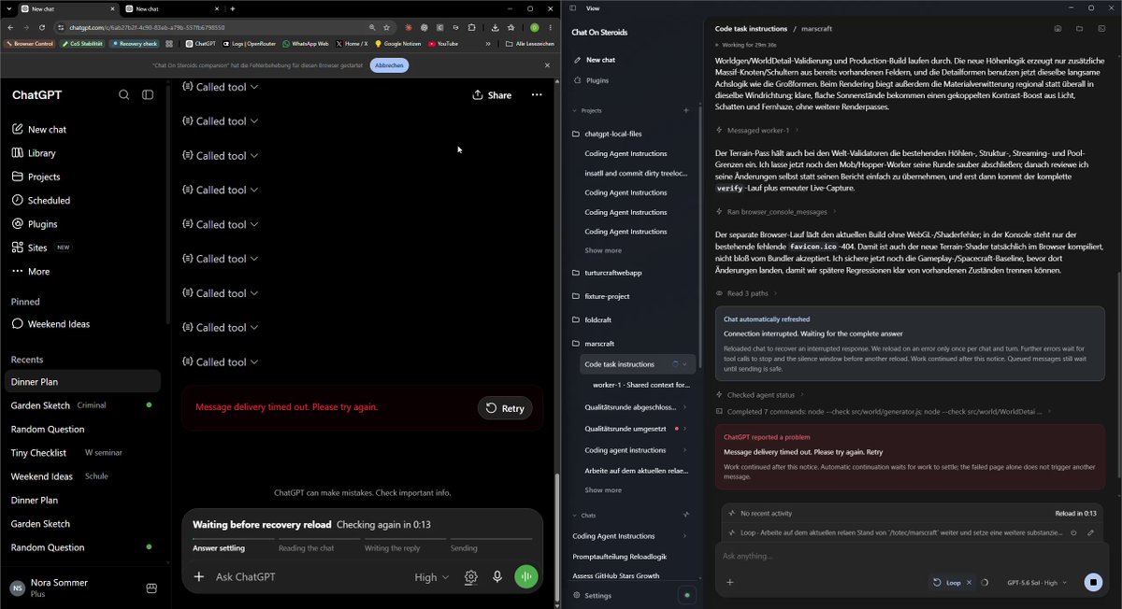Viewport: 1122px width, 609px height.
Task: Expand the Read 3 paths step
Action: coord(745,293)
